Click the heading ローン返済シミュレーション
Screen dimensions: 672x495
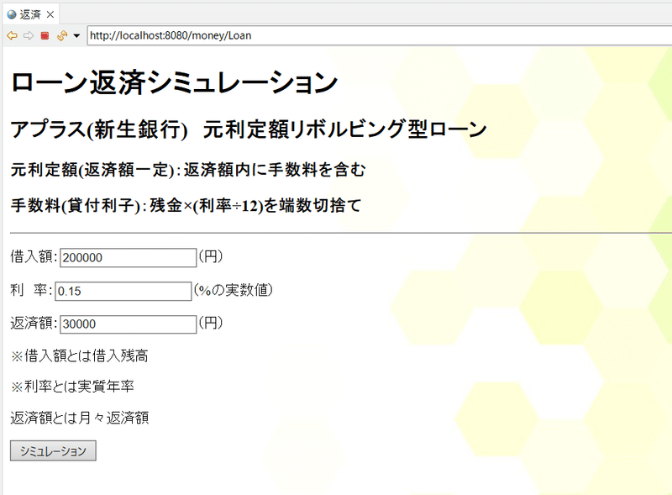click(175, 82)
